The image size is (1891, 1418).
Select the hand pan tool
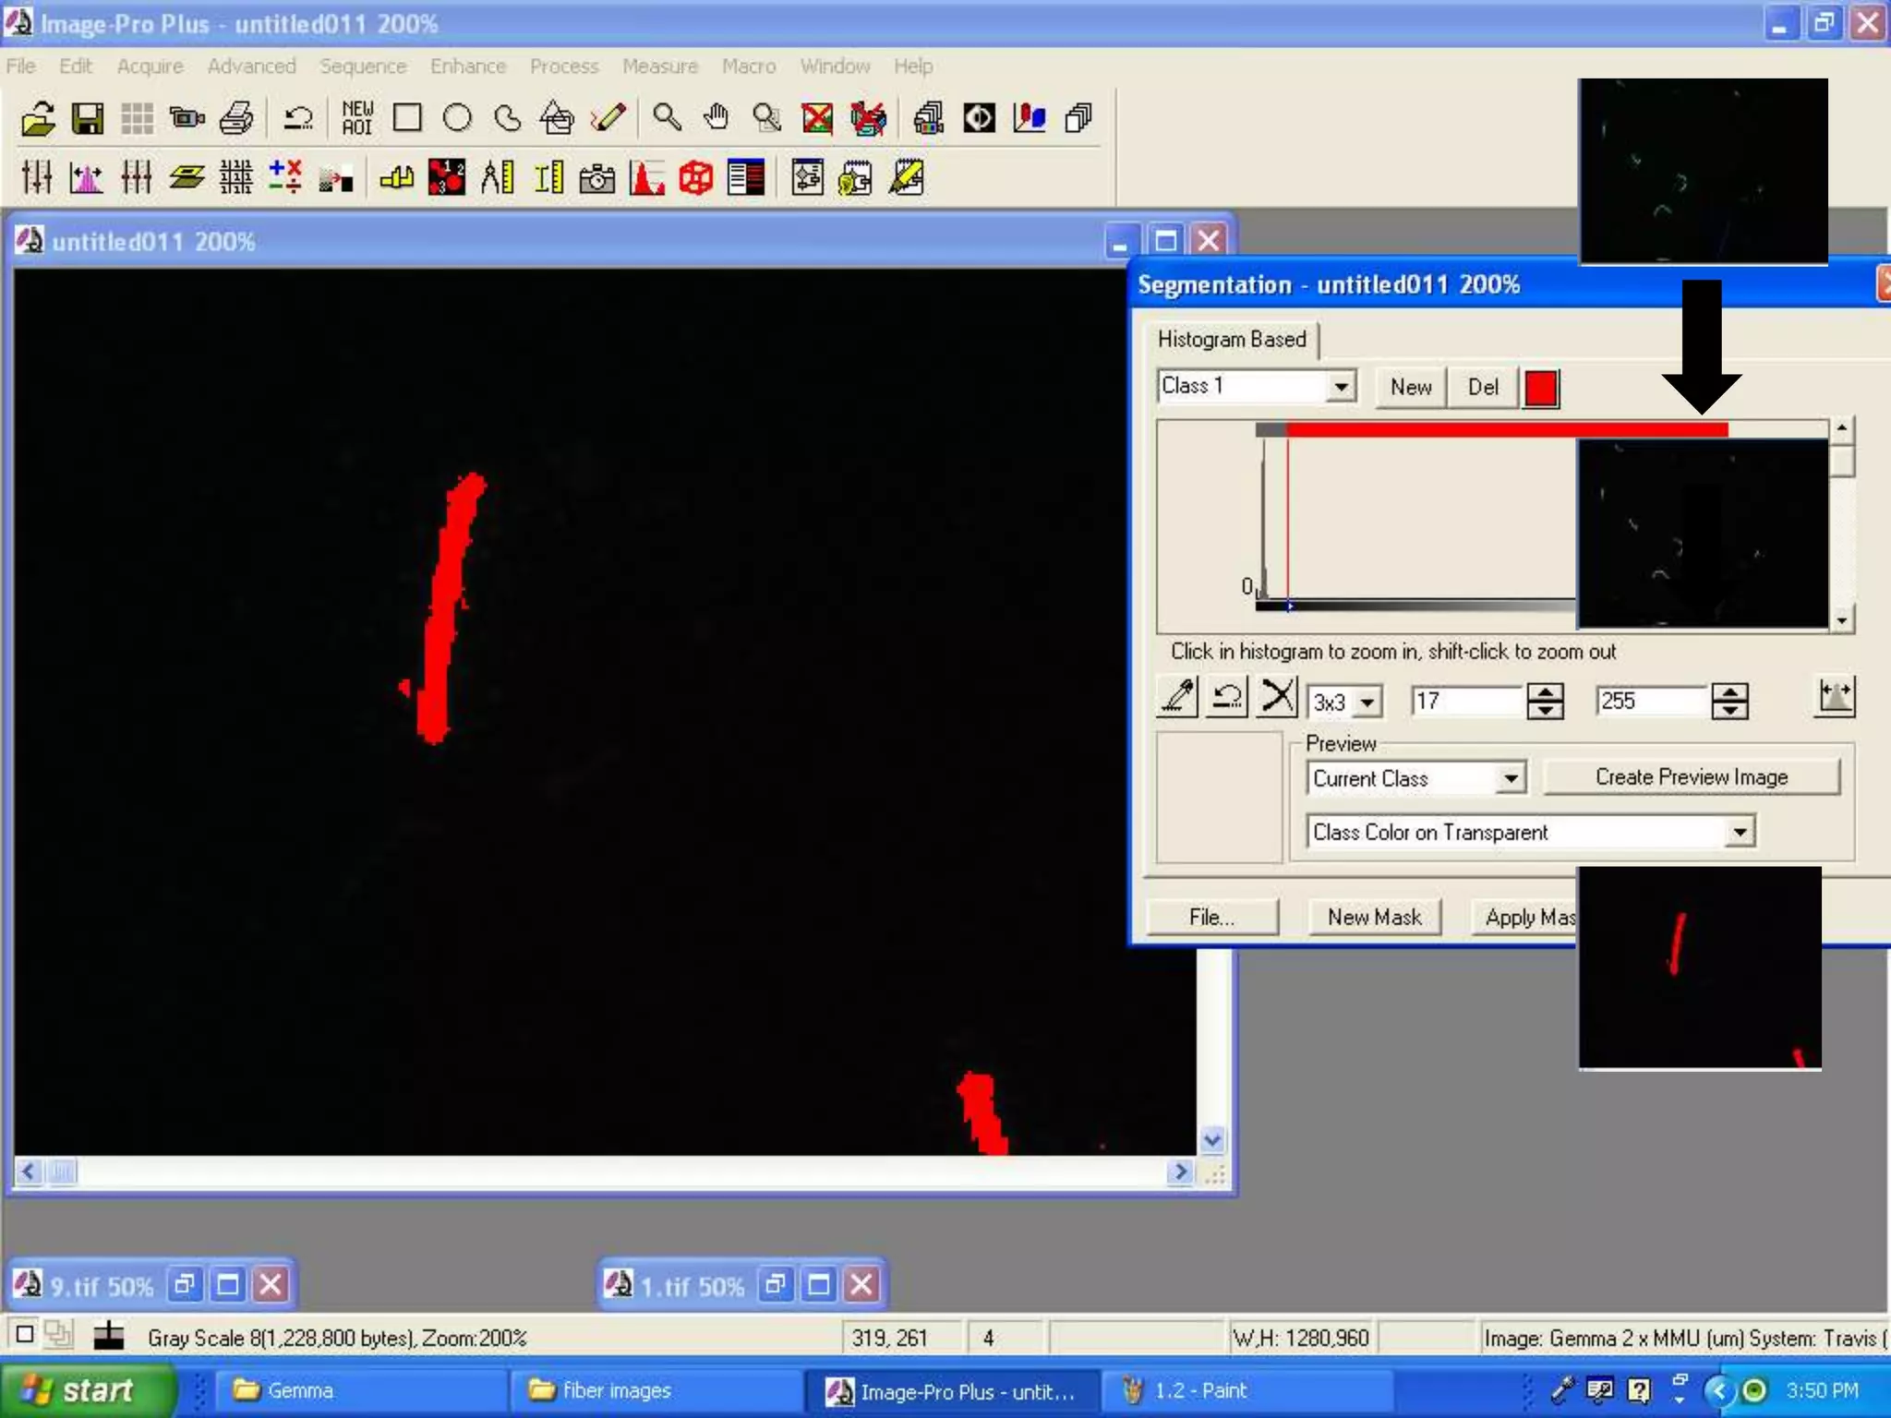[x=717, y=118]
